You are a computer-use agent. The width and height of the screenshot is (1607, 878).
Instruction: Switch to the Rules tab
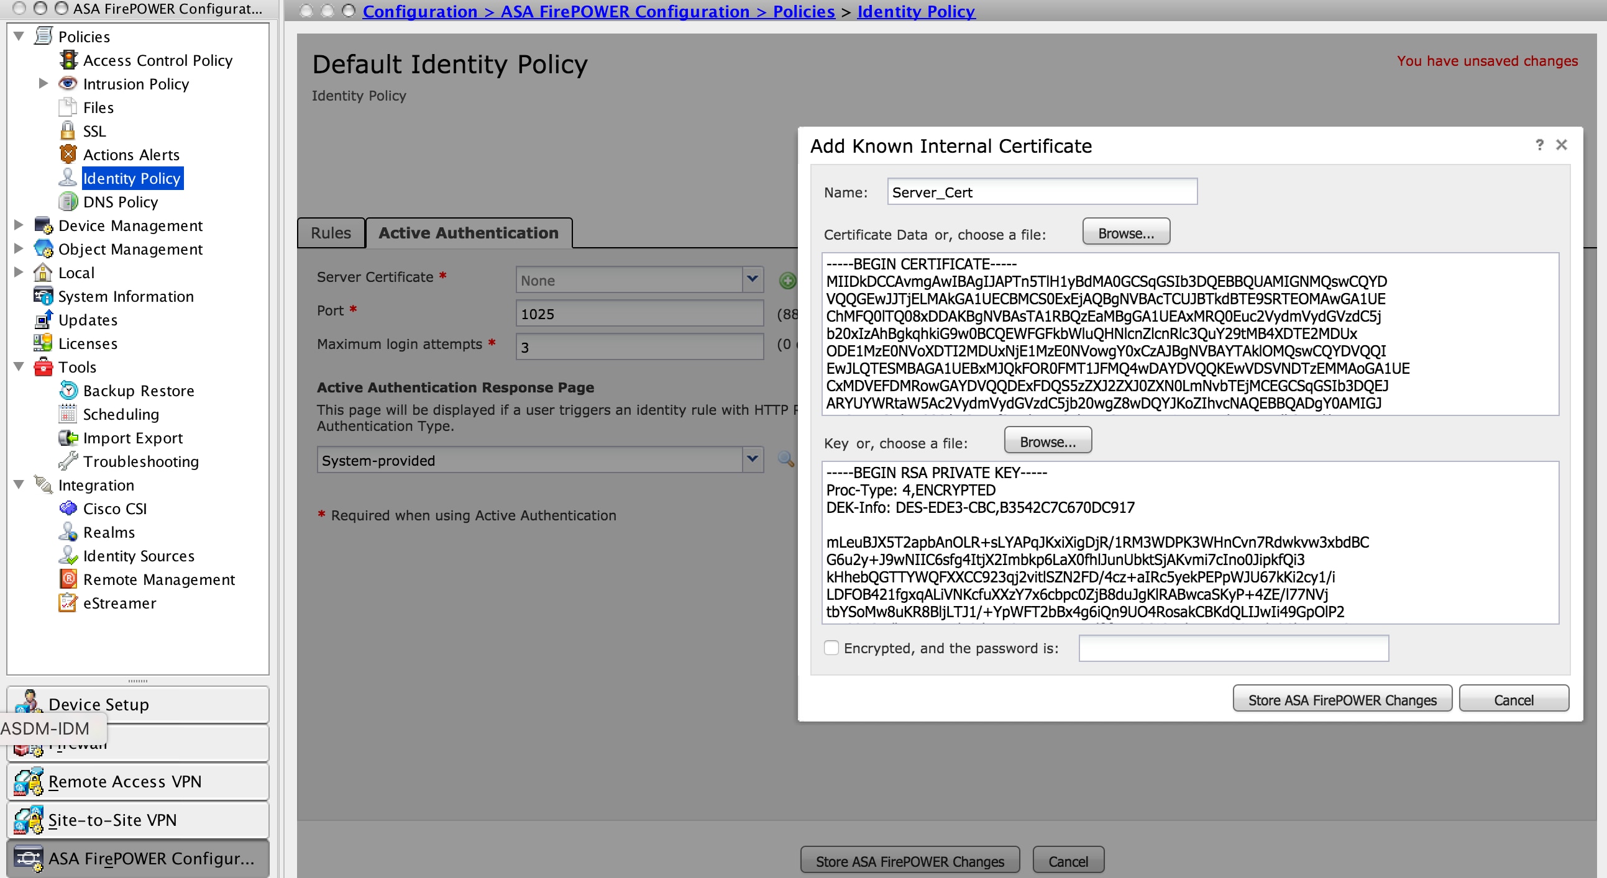(331, 233)
